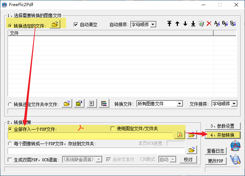245x176 pixels.
Task: Click 4、开始转换 button
Action: point(223,135)
